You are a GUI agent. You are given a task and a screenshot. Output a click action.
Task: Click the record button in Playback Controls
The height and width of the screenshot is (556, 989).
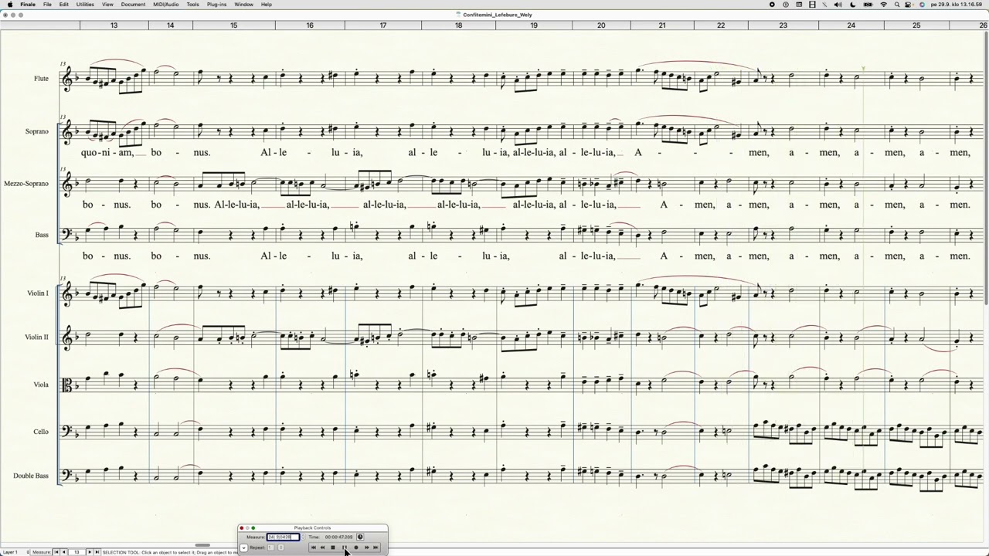(x=356, y=548)
